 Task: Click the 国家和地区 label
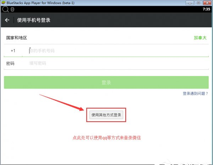[17, 38]
